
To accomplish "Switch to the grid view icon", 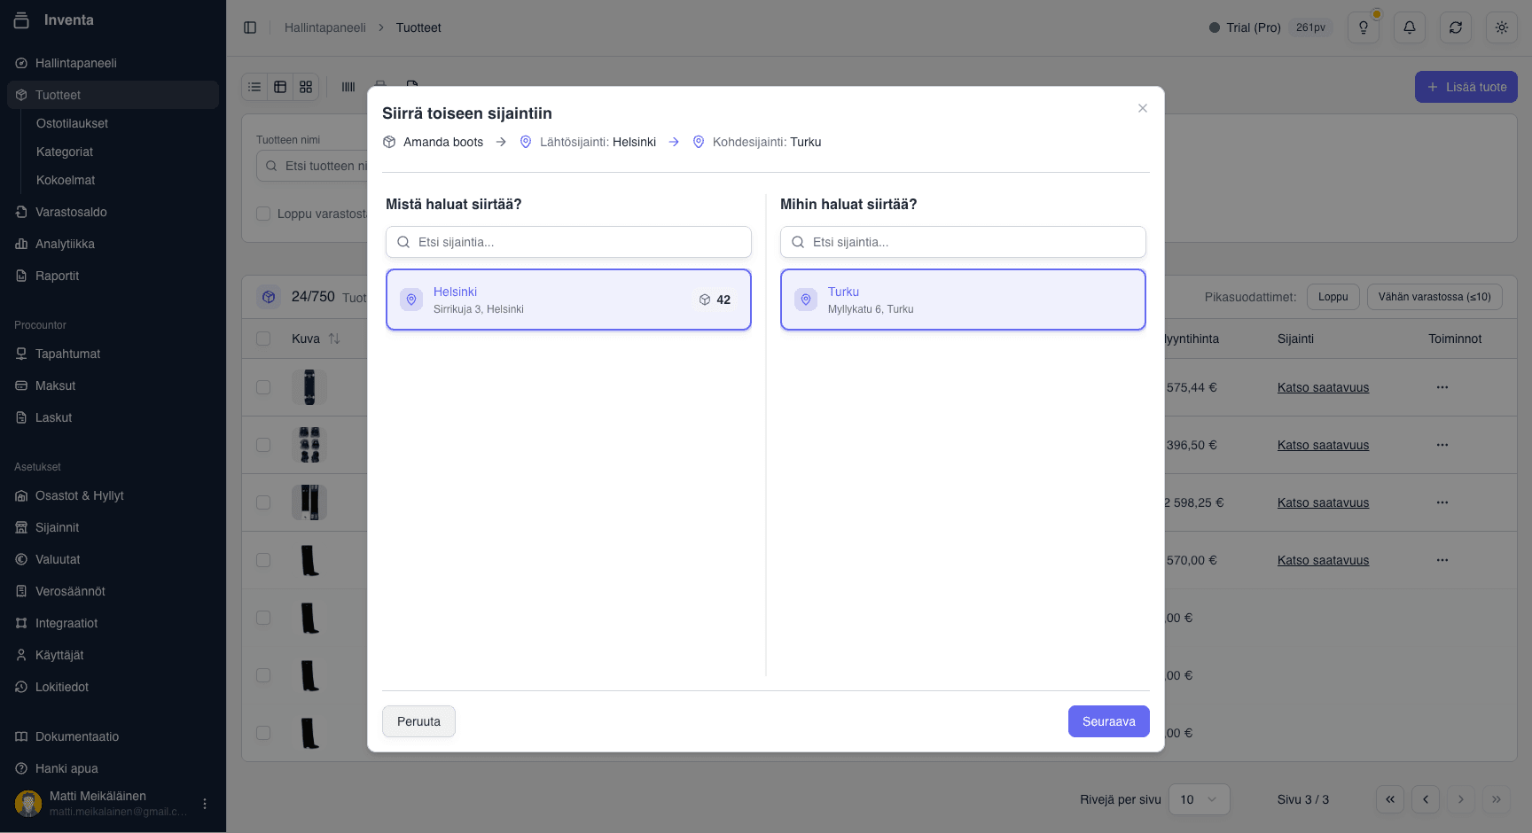I will 306,87.
